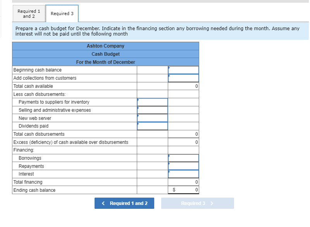Click the Less cash disbursements label
Image resolution: width=310 pixels, height=227 pixels.
pyautogui.click(x=40, y=94)
